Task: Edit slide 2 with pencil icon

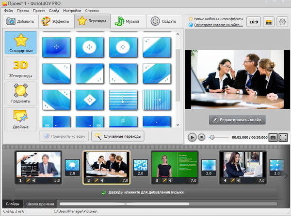Action: [x=96, y=180]
